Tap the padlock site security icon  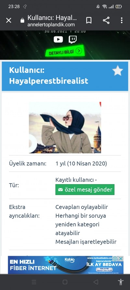coord(22,20)
